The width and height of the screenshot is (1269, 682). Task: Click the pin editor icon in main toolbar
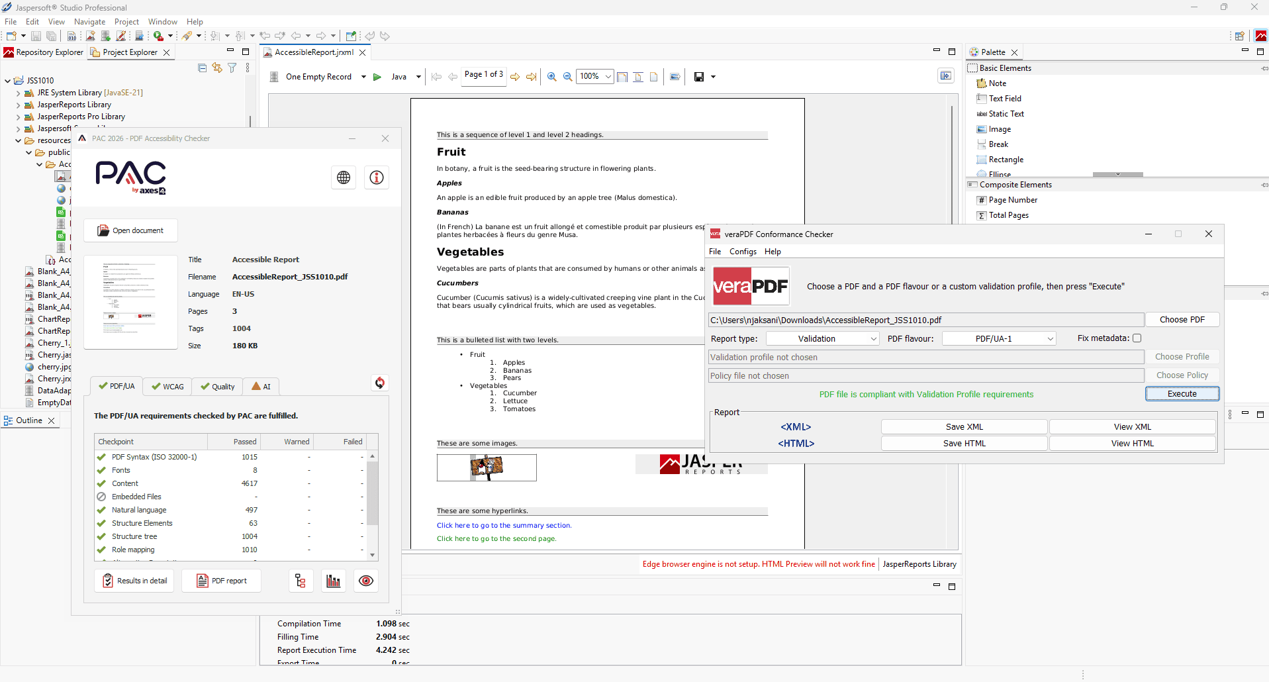(x=351, y=36)
